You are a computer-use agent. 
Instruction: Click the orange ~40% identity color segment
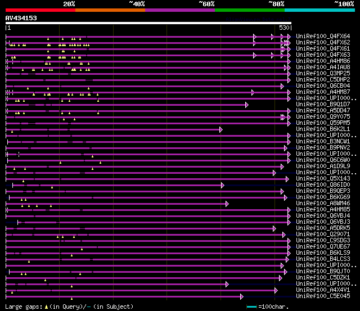click(x=110, y=10)
